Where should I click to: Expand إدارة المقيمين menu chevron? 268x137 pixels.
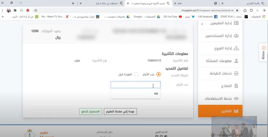(202, 24)
